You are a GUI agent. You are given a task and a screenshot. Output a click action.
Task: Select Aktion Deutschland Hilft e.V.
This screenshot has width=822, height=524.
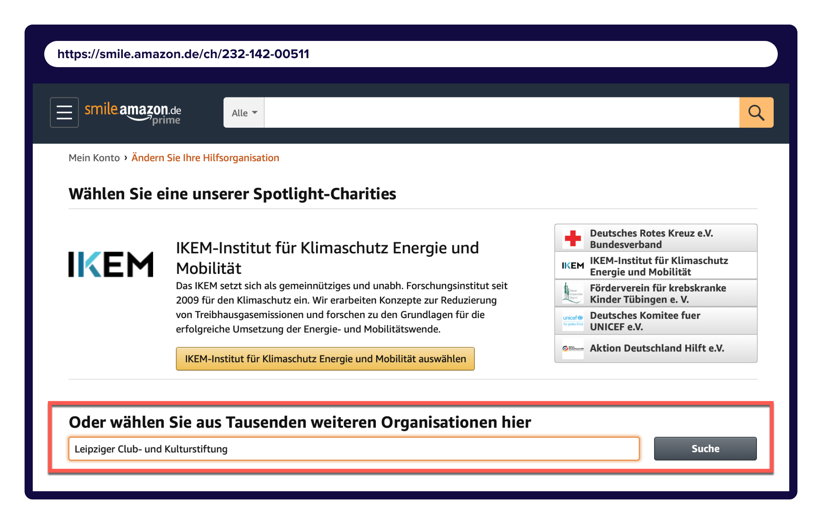(x=656, y=348)
